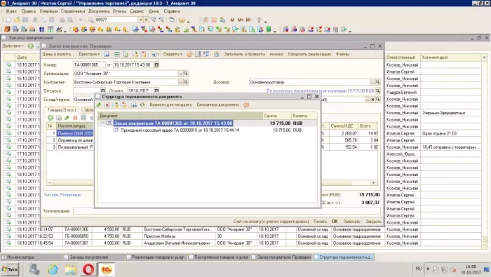Open the Документы menu
This screenshot has height=277, width=491.
pyautogui.click(x=99, y=11)
